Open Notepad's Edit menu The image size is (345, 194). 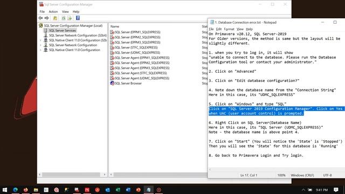pyautogui.click(x=219, y=29)
